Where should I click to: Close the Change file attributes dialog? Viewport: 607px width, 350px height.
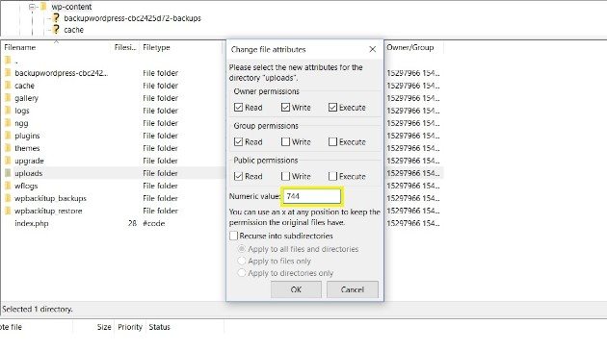click(373, 49)
